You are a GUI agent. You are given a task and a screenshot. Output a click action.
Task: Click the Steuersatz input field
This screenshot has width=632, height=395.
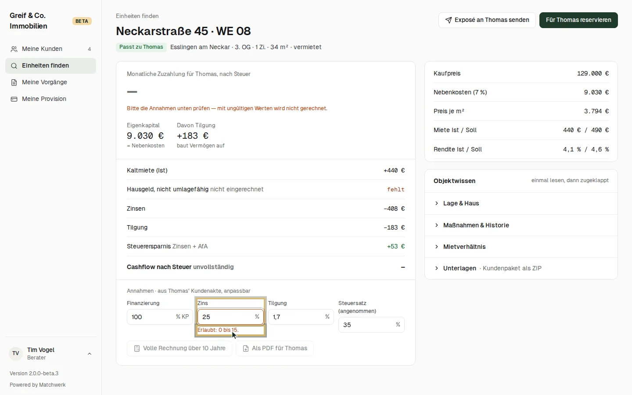[371, 325]
